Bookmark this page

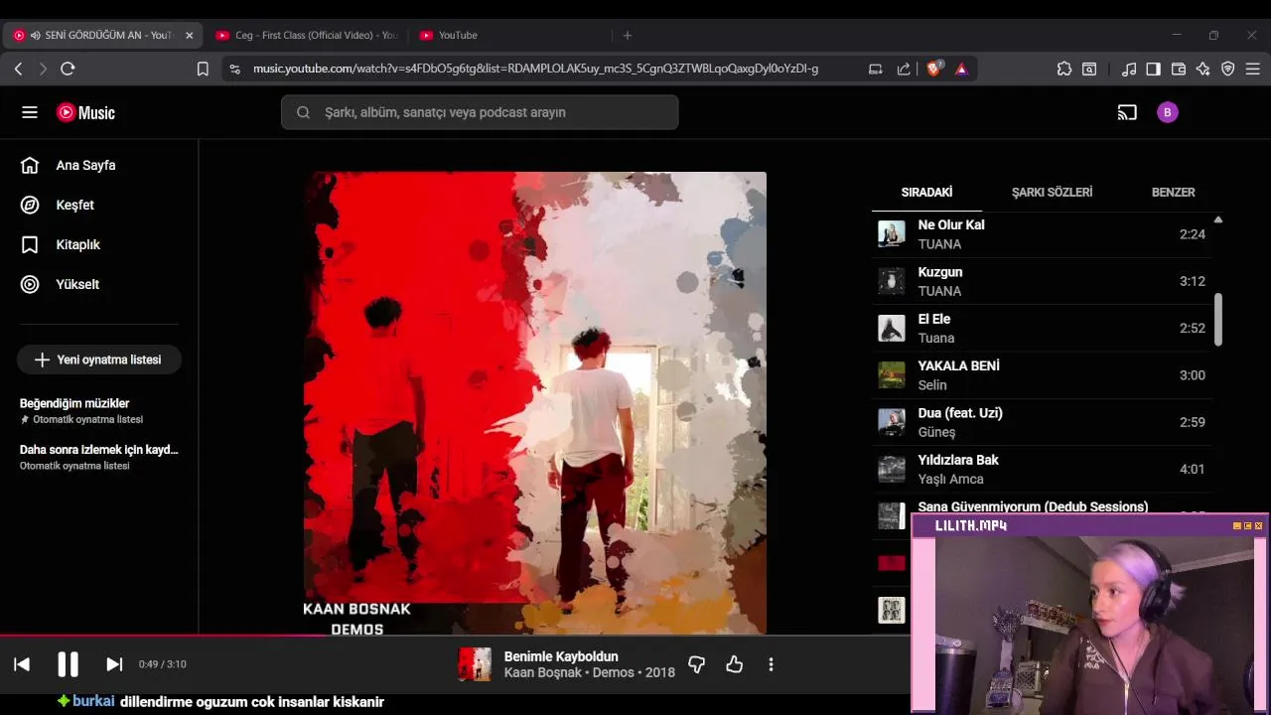click(203, 69)
